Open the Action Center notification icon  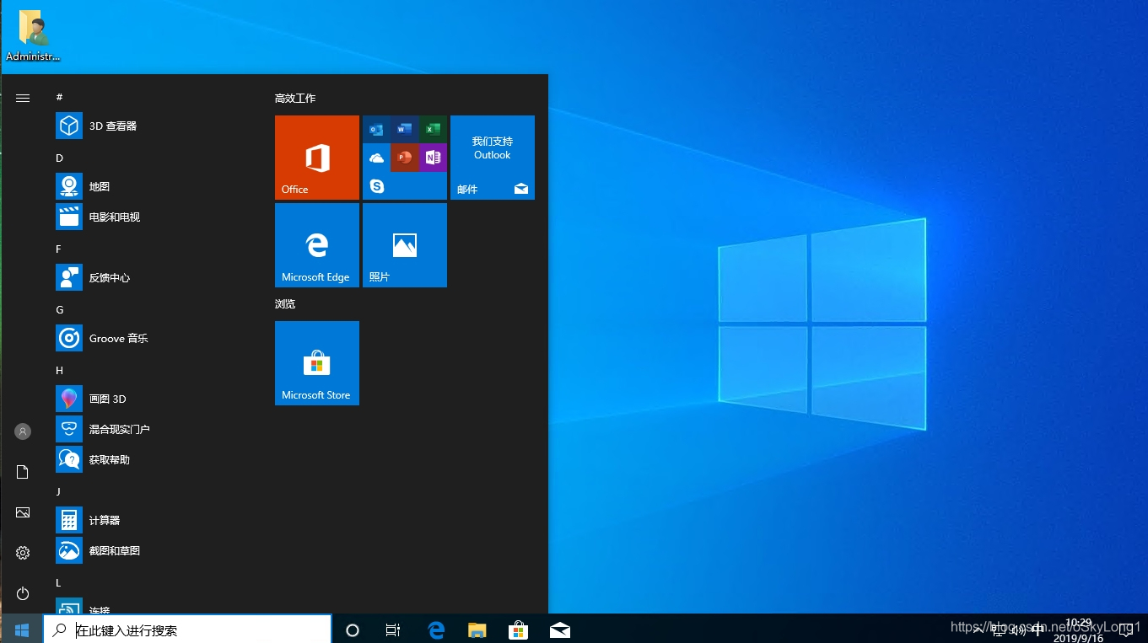[1126, 630]
